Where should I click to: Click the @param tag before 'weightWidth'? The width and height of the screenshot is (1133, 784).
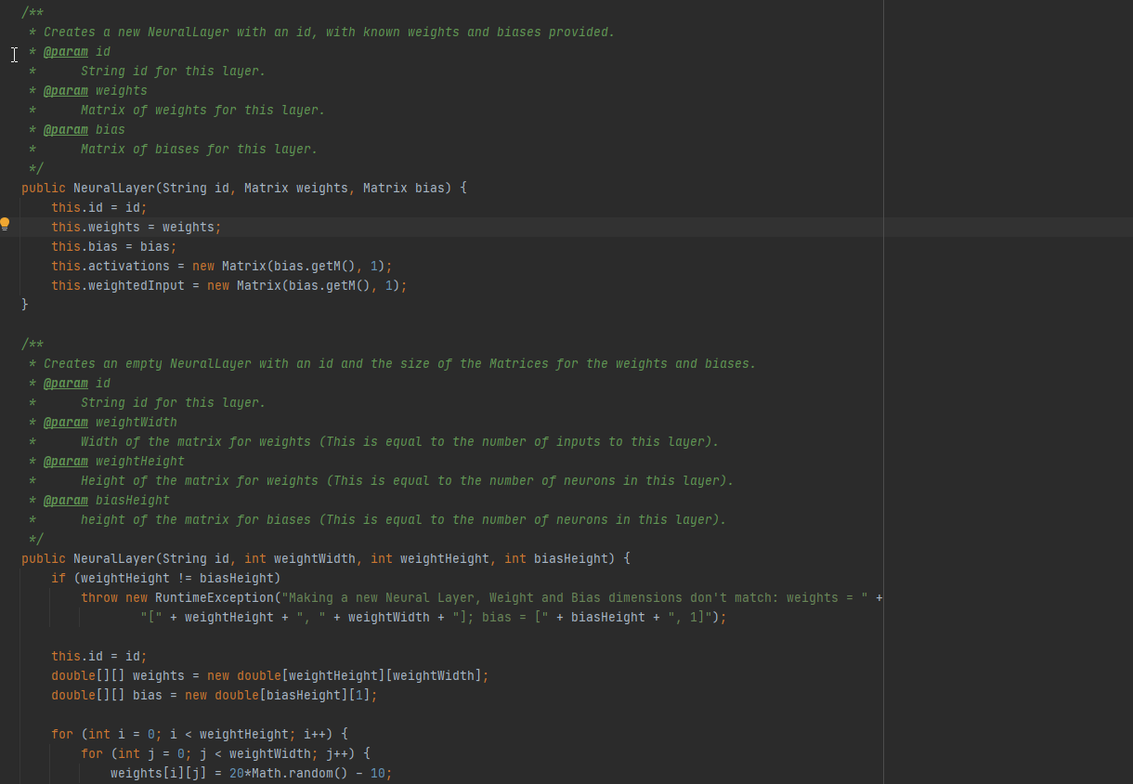pos(65,423)
